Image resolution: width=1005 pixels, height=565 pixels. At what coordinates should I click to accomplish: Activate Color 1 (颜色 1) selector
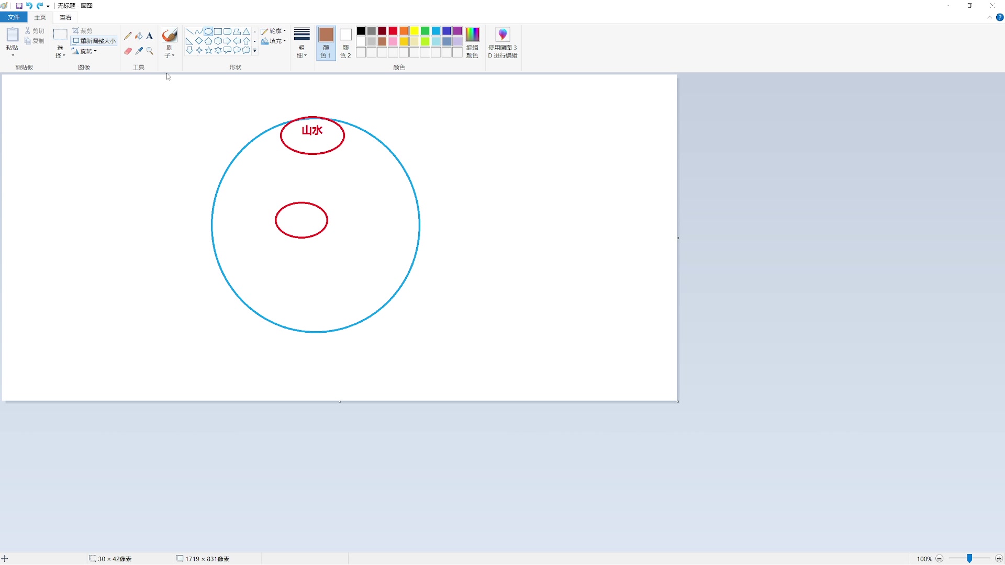click(326, 43)
